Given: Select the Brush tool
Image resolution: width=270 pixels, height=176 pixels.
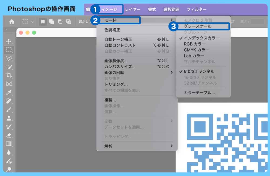Looking at the screenshot, I should coord(9,110).
